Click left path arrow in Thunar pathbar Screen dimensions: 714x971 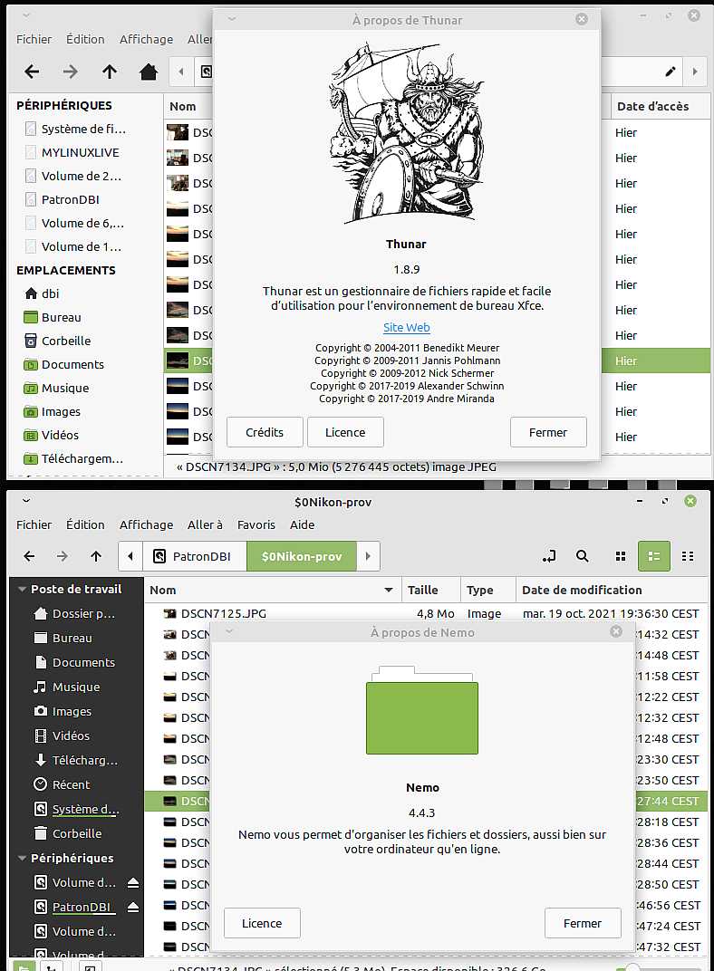pos(181,72)
